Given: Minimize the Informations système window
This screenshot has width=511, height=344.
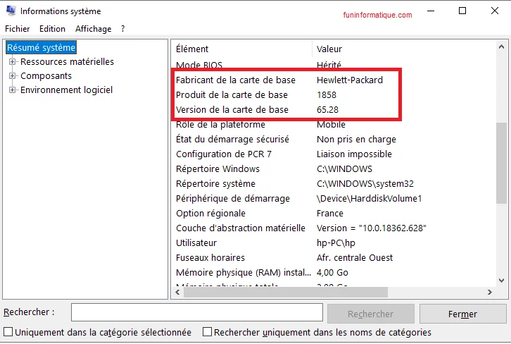Looking at the screenshot, I should [431, 11].
